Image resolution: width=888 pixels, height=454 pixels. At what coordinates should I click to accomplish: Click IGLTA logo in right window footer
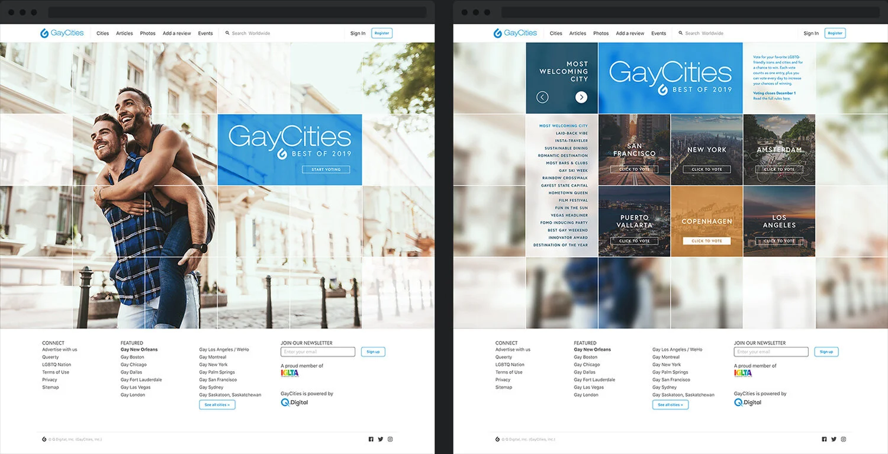click(x=743, y=373)
